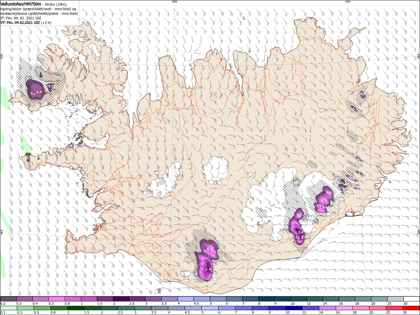
Task: Click the 'VT: Fim. 04.02.2021 20Z' valid time
Action: pos(20,23)
